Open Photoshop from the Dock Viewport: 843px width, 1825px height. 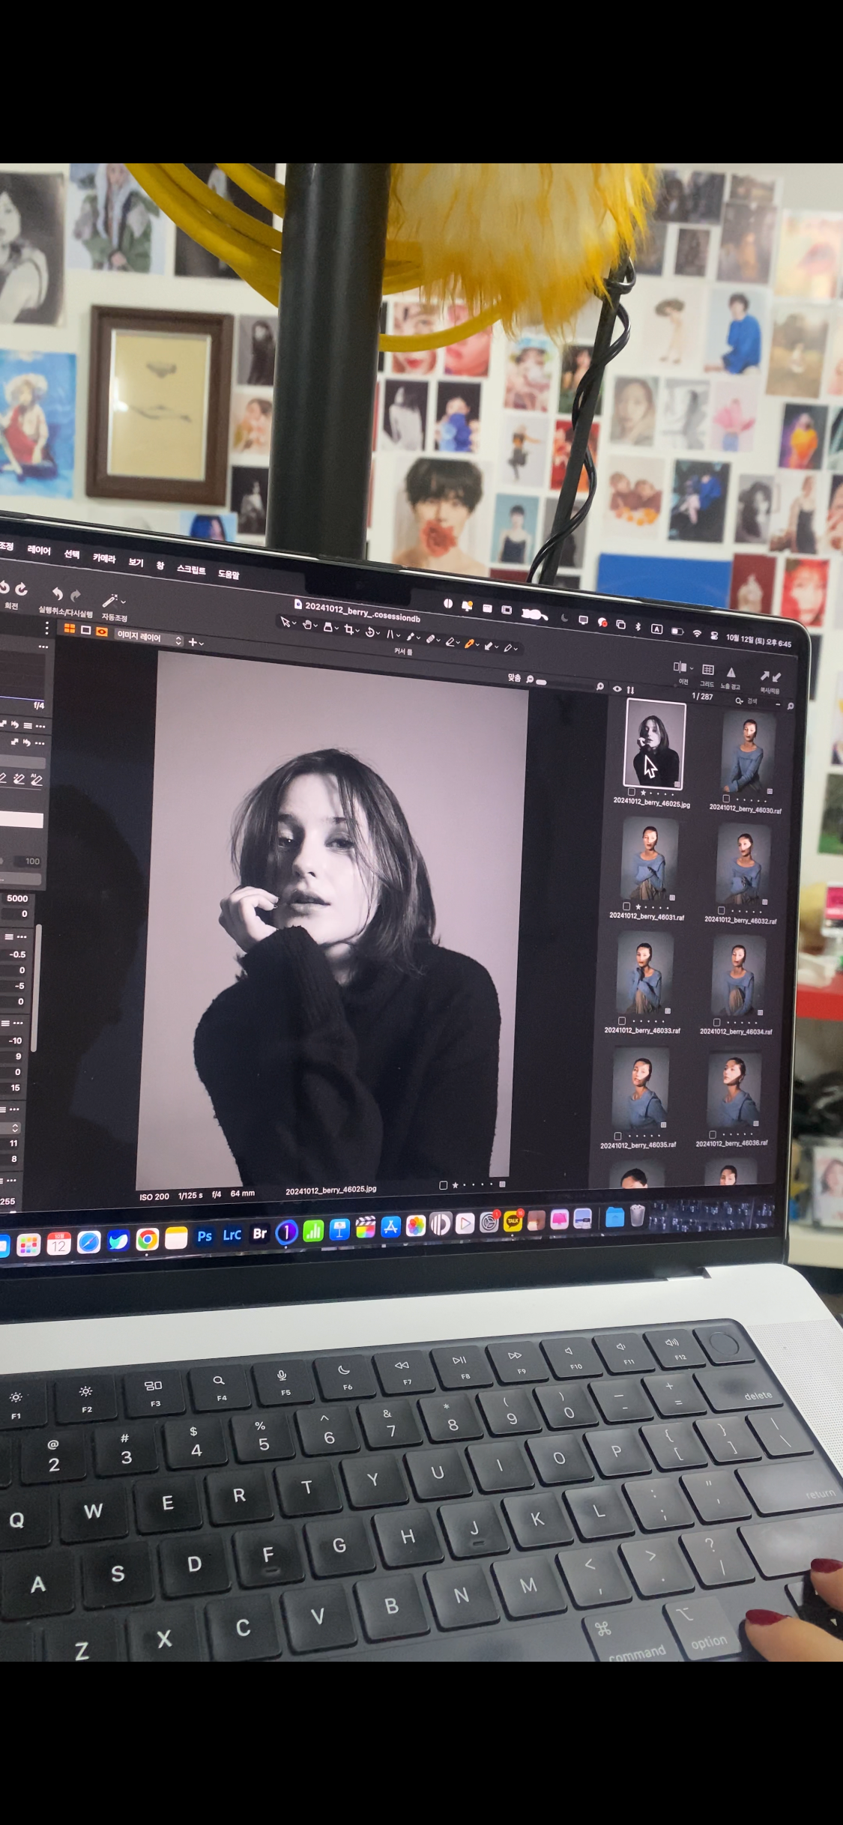tap(205, 1236)
